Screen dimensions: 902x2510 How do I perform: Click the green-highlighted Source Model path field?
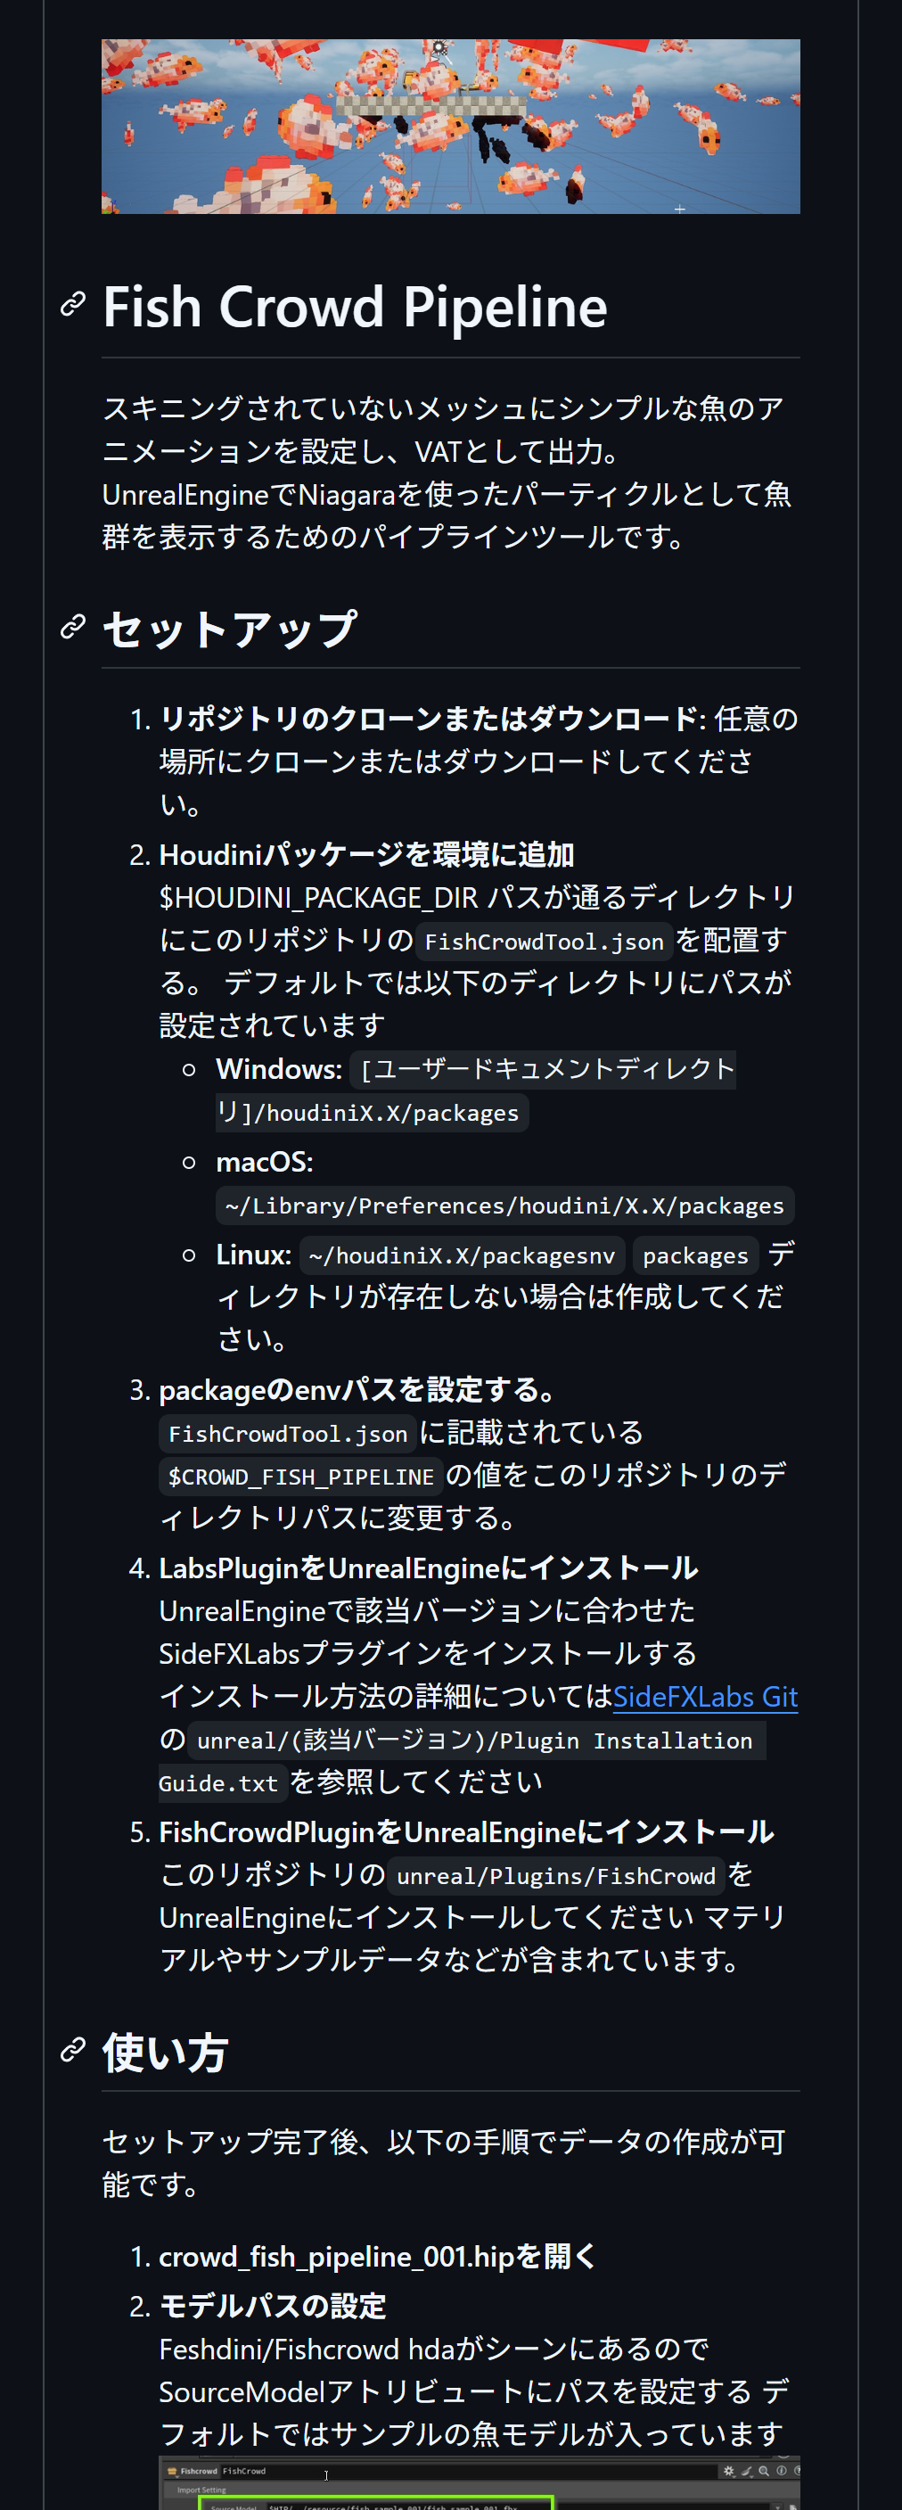376,2503
